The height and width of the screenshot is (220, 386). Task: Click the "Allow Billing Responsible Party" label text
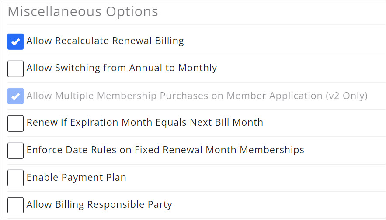point(99,204)
